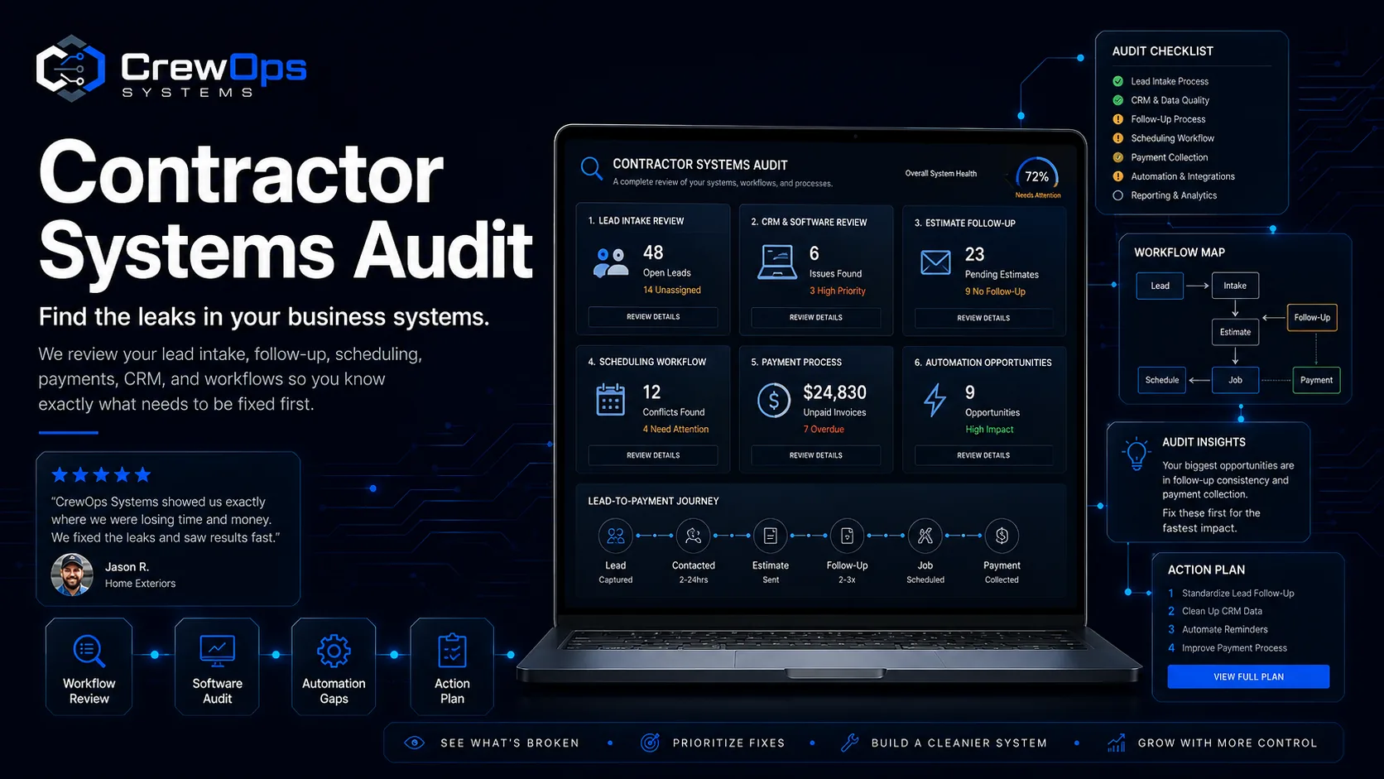Screen dimensions: 1384x779
Task: Click the "7 Overdue" text
Action: click(x=824, y=429)
